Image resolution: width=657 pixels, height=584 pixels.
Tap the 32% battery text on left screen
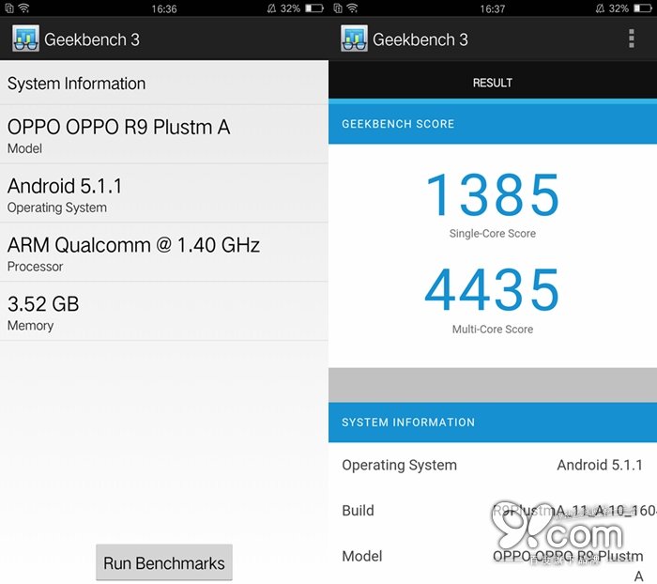(290, 8)
